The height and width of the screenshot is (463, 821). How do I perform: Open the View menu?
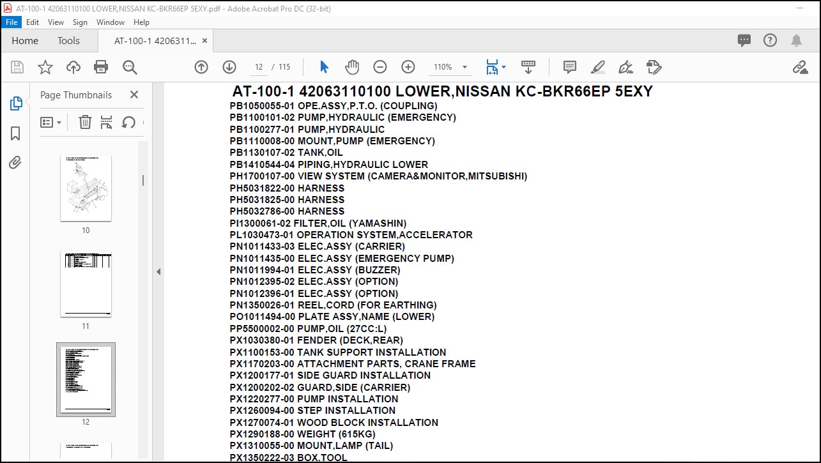[56, 22]
